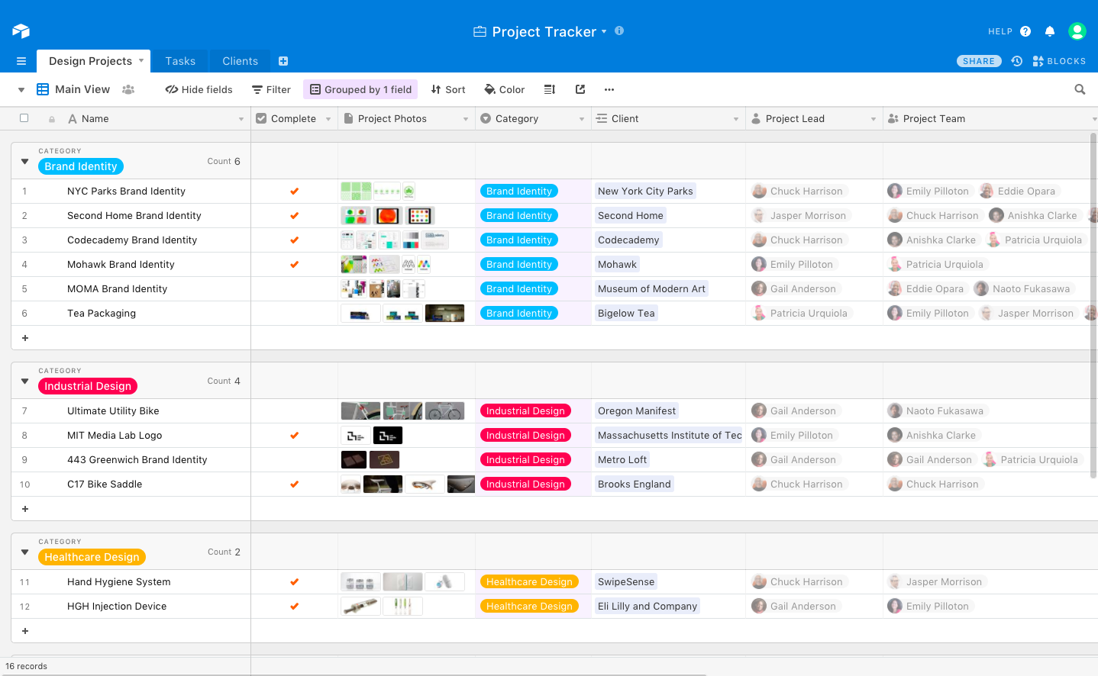Screen dimensions: 1098x676
Task: Click the notifications bell icon
Action: [1050, 31]
